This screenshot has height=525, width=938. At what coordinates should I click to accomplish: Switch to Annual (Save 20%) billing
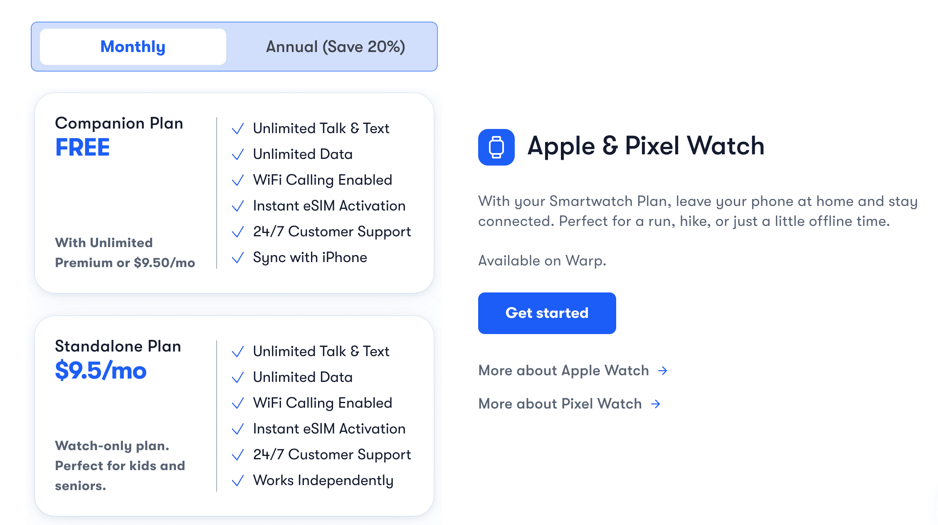pyautogui.click(x=335, y=47)
